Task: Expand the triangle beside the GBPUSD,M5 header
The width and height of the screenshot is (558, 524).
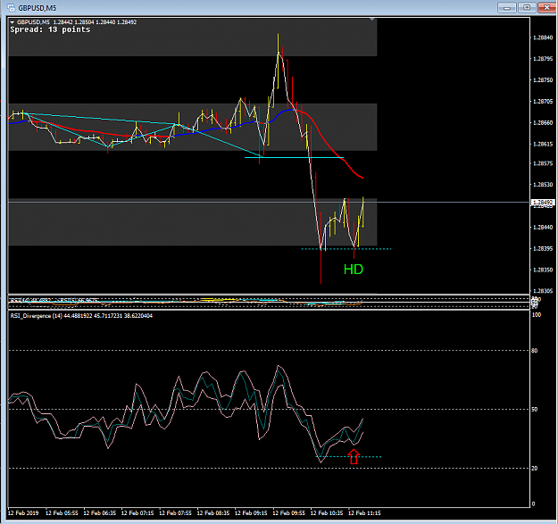Action: pyautogui.click(x=12, y=22)
